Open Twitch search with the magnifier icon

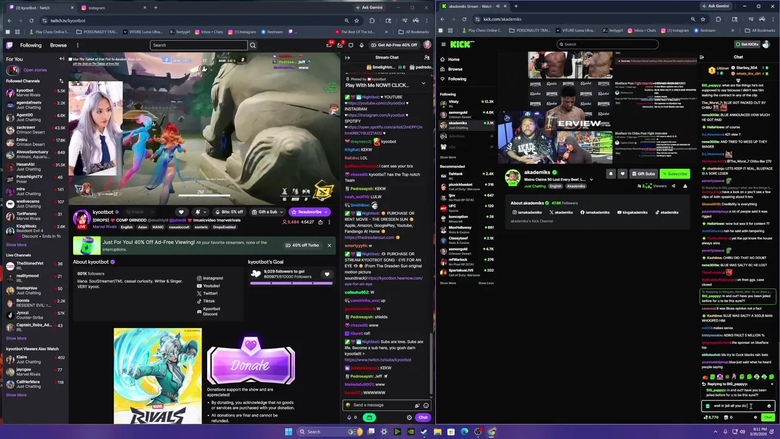[253, 45]
